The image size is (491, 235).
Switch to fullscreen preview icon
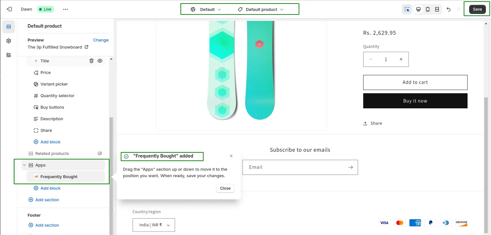coord(437,9)
